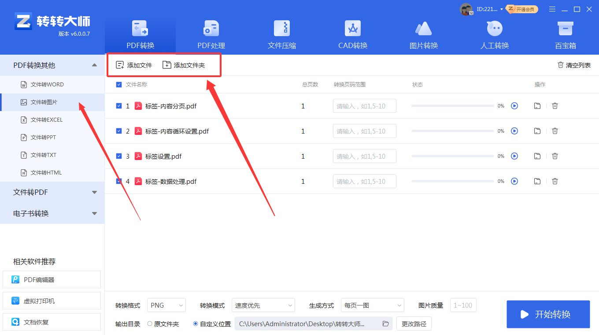Click the folder icon in output path

click(386, 324)
